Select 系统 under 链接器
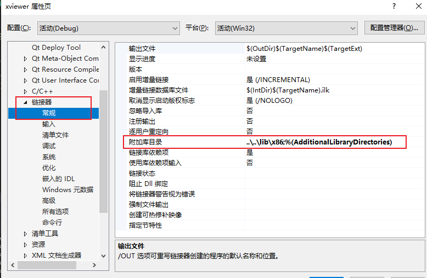 (49, 157)
